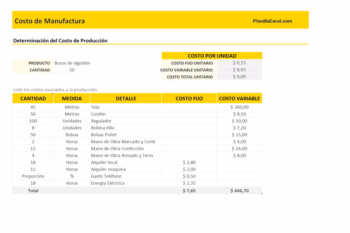Click the total fixed cost $ 7,65

[x=189, y=191]
